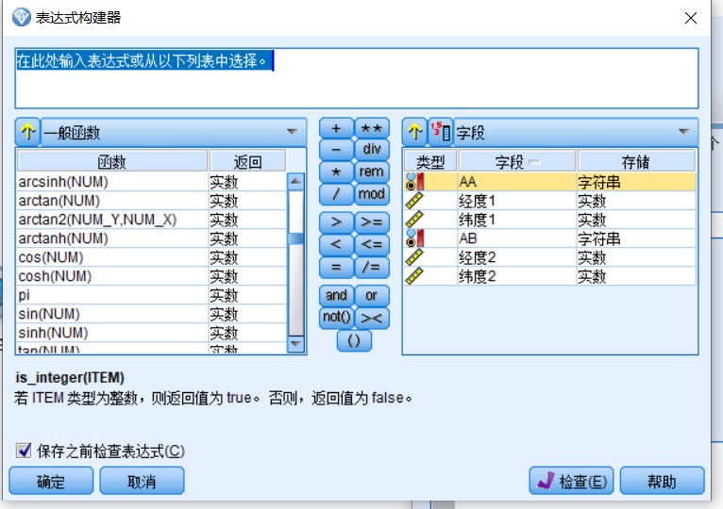Open the 一般函数 function category dropdown
Viewport: 723px width, 509px height.
point(174,133)
